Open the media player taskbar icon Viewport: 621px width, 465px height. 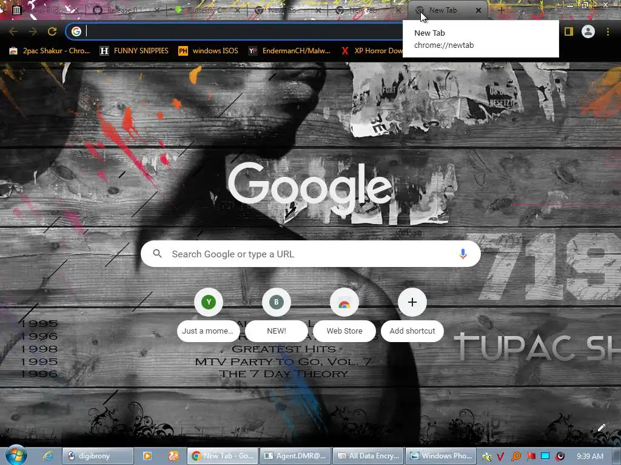(x=147, y=456)
